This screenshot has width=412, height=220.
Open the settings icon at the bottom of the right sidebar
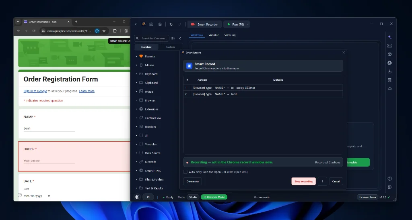389,187
